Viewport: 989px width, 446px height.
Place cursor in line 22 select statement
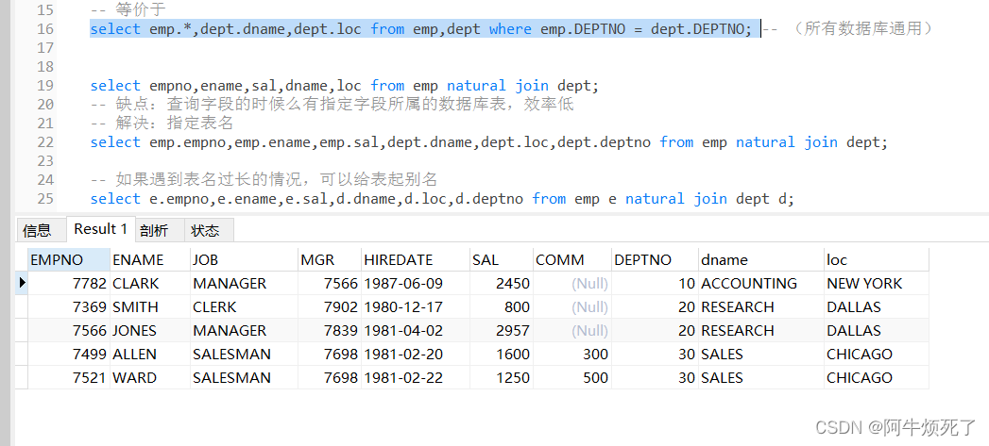click(x=488, y=142)
